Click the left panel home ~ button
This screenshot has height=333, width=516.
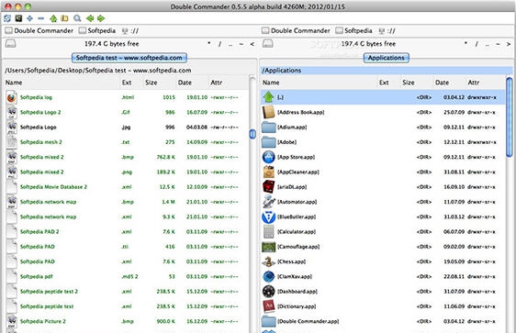point(241,44)
